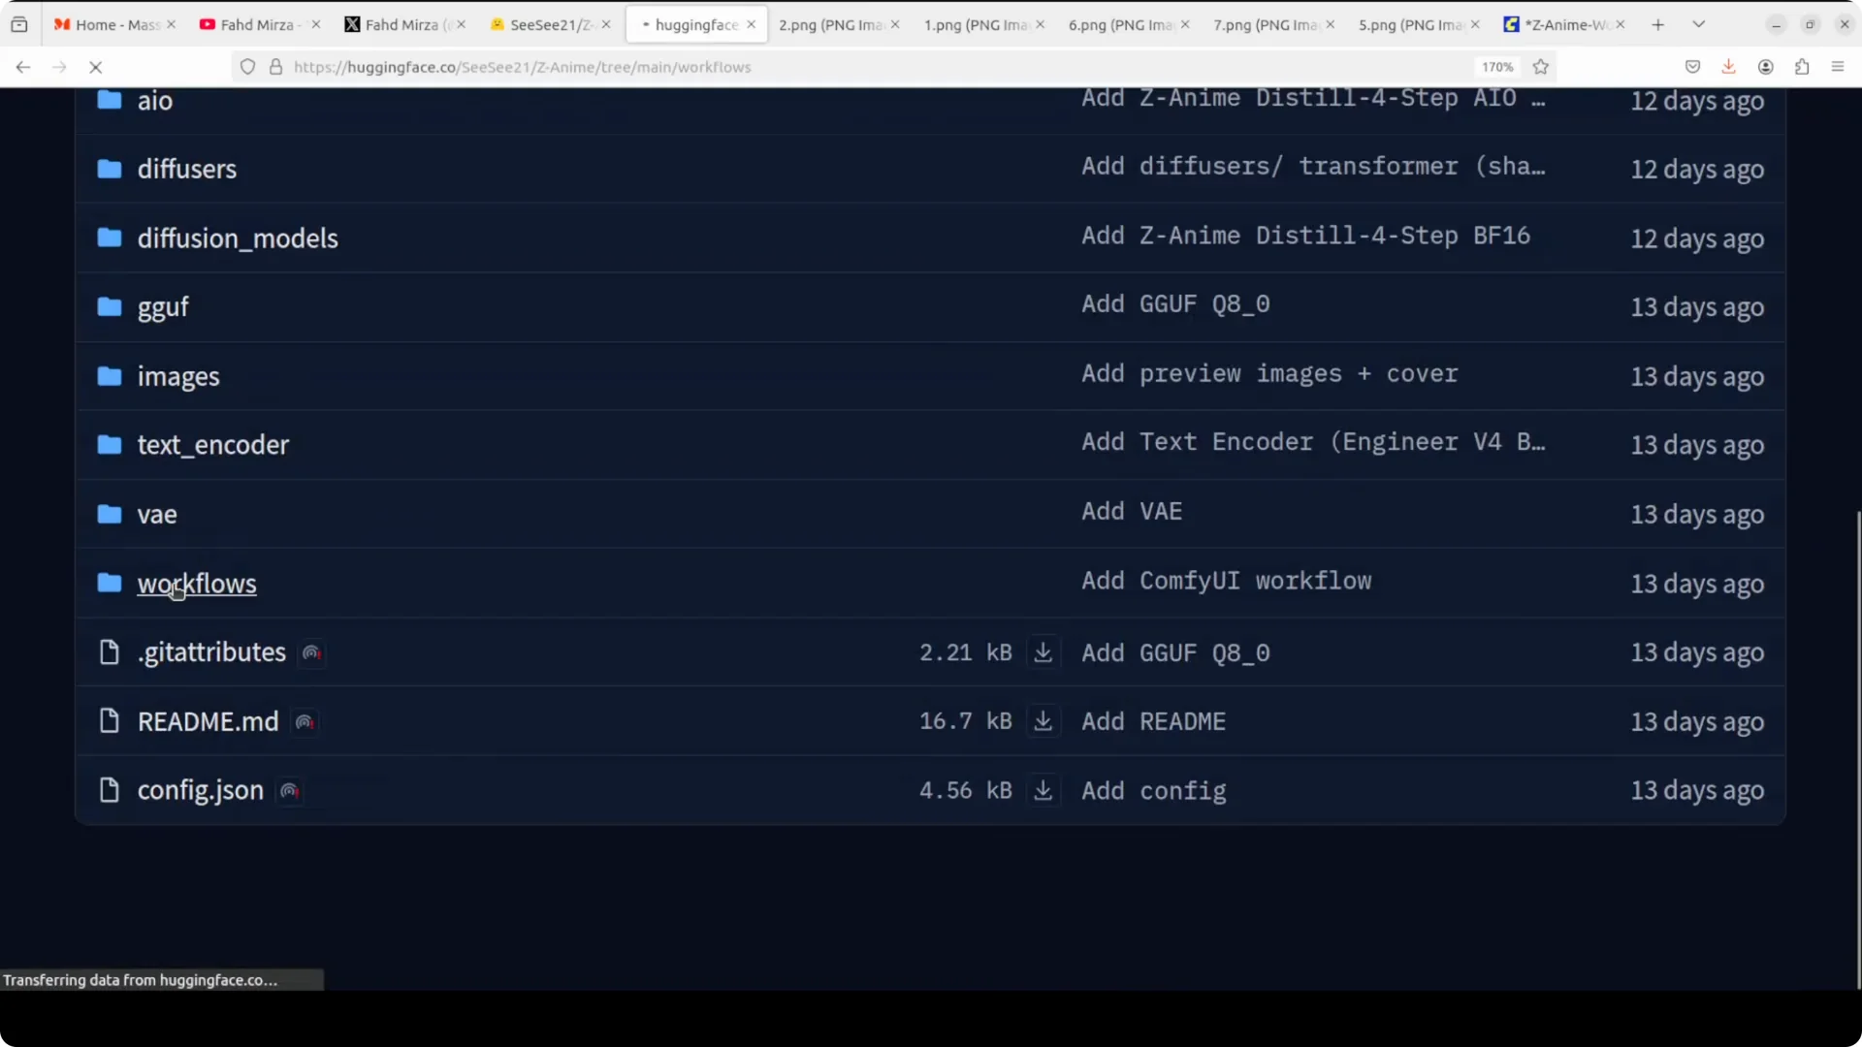Image resolution: width=1862 pixels, height=1047 pixels.
Task: Click the file icon beside config.json
Action: pos(110,790)
